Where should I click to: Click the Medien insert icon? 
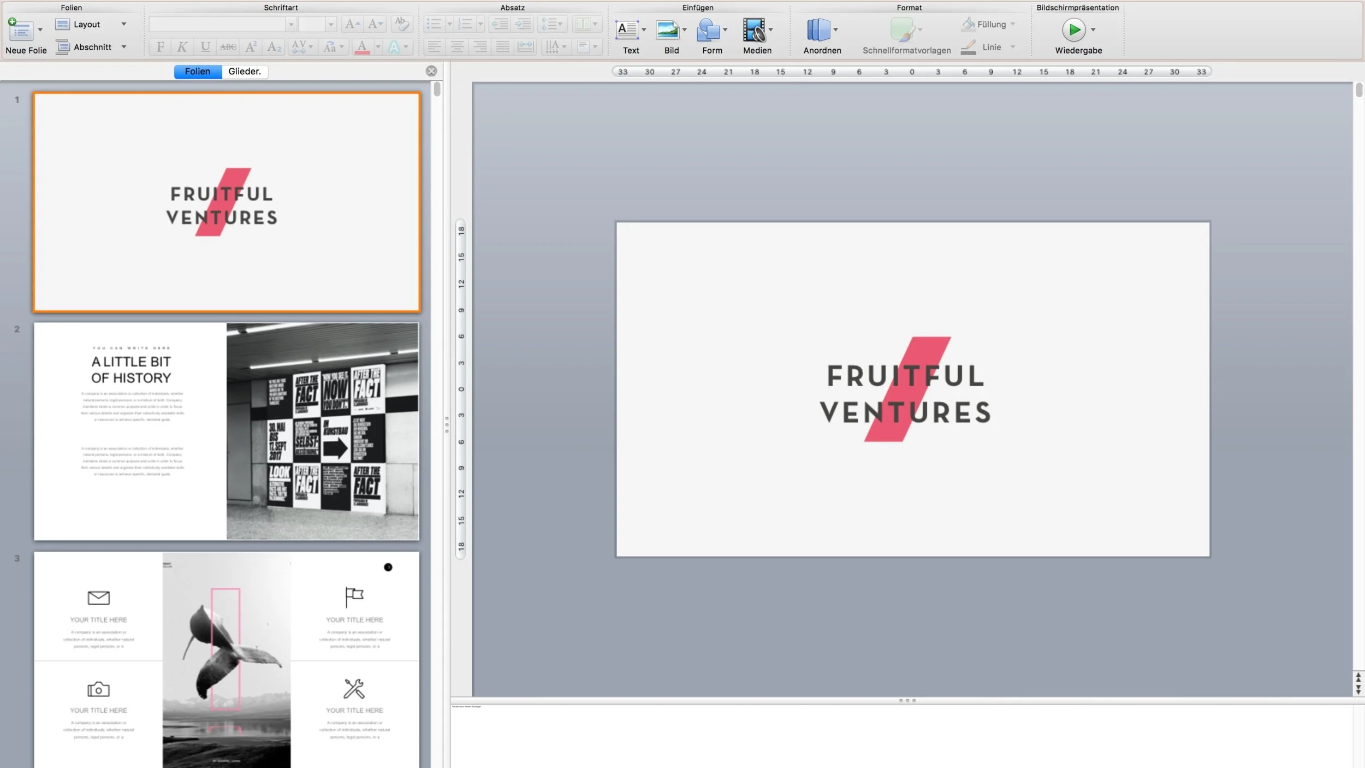pos(754,30)
